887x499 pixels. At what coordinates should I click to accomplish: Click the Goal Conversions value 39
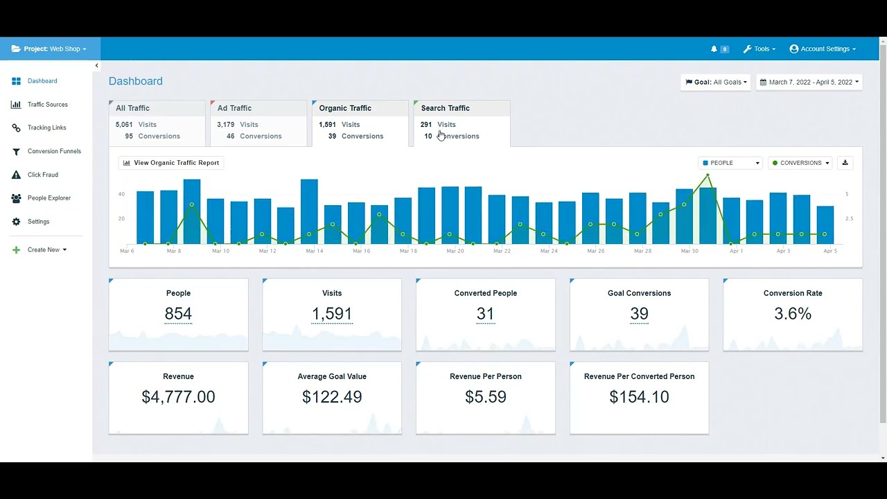coord(639,314)
